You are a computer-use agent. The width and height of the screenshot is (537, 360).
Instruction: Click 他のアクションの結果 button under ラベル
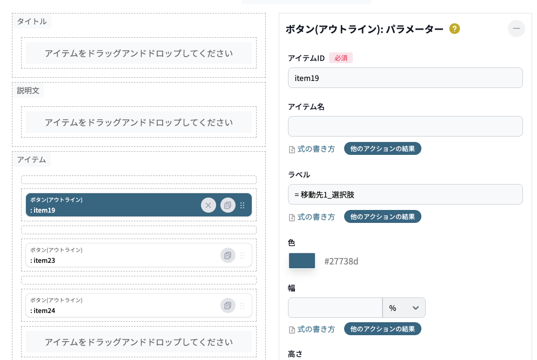tap(382, 217)
